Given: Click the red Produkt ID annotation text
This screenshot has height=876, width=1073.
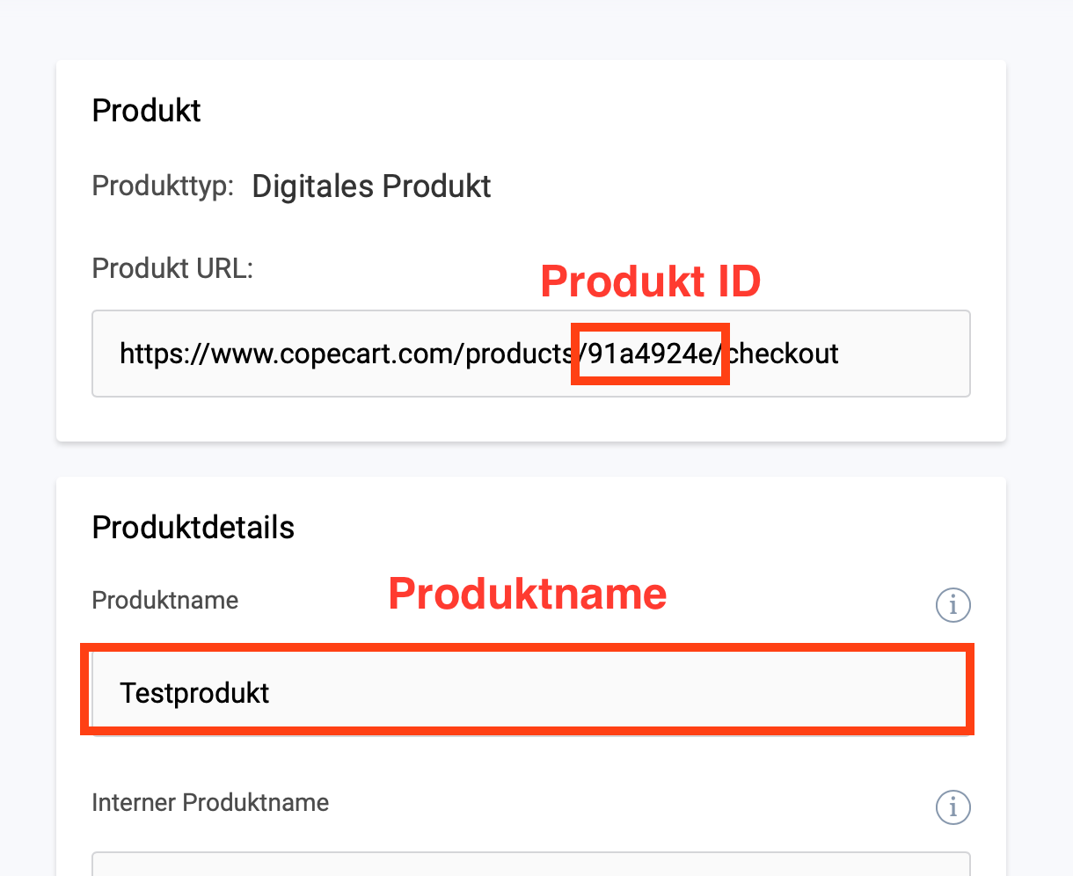Looking at the screenshot, I should click(x=650, y=281).
